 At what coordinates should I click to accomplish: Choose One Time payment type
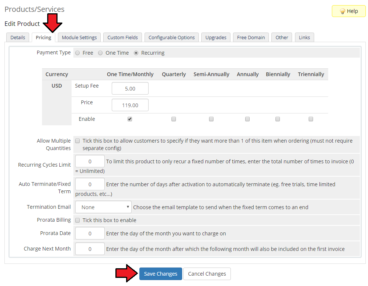pyautogui.click(x=100, y=53)
